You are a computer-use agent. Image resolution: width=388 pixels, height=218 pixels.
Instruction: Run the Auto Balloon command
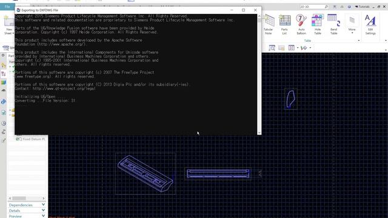[301, 24]
